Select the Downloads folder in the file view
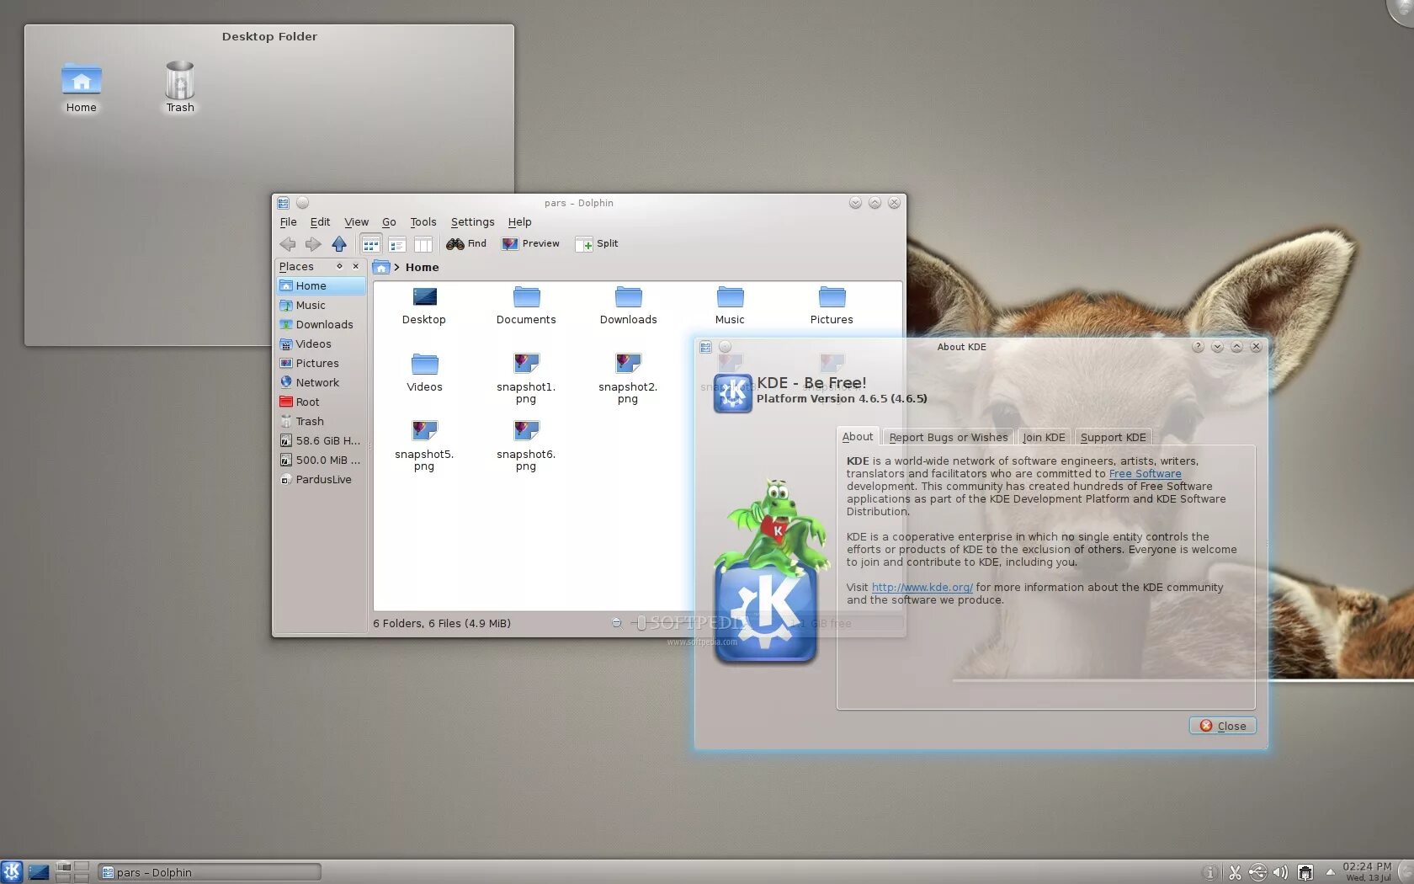The image size is (1414, 884). pyautogui.click(x=628, y=306)
